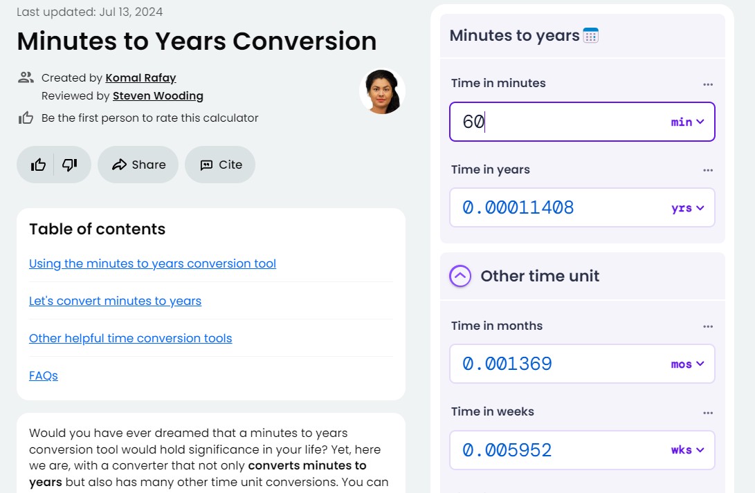Open Komal Rafay author link

pos(140,78)
